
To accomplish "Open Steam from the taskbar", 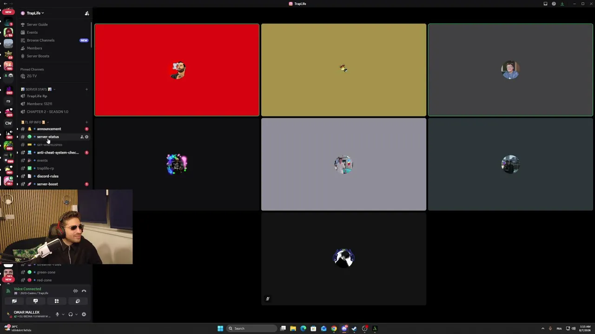I will coord(354,328).
